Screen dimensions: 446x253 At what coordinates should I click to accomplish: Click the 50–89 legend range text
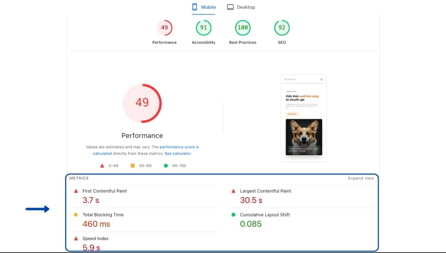145,166
